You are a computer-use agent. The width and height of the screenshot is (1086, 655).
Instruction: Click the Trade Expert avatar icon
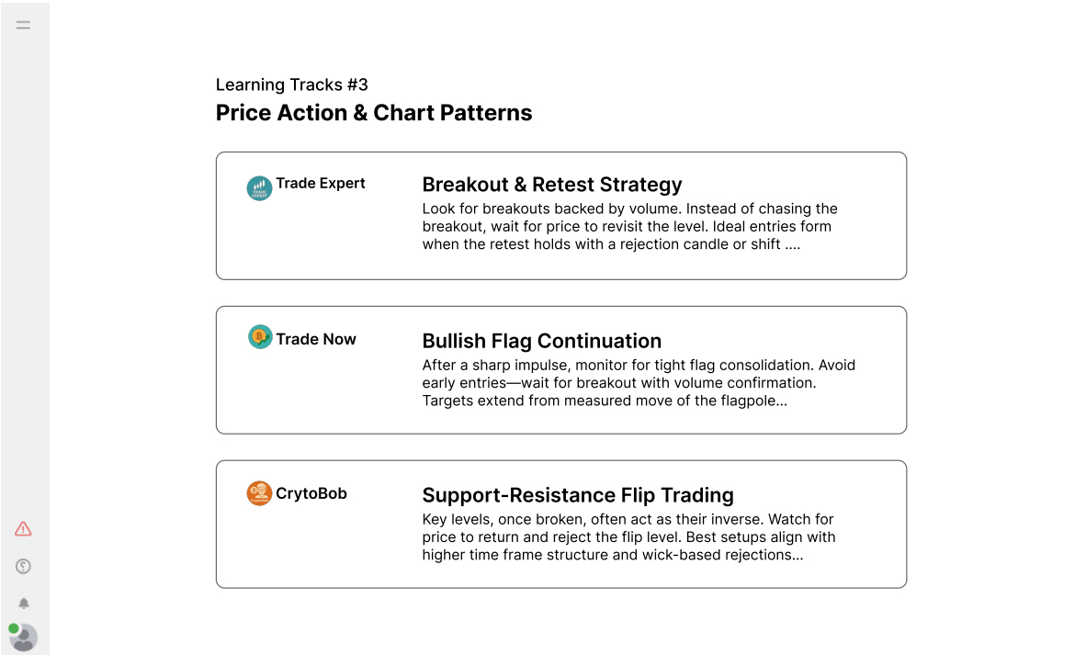click(259, 188)
